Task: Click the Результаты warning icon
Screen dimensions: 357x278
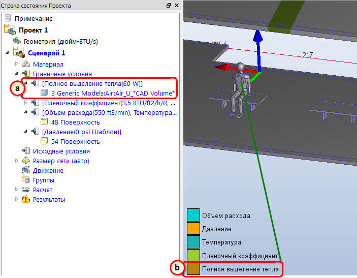Action: pyautogui.click(x=26, y=199)
